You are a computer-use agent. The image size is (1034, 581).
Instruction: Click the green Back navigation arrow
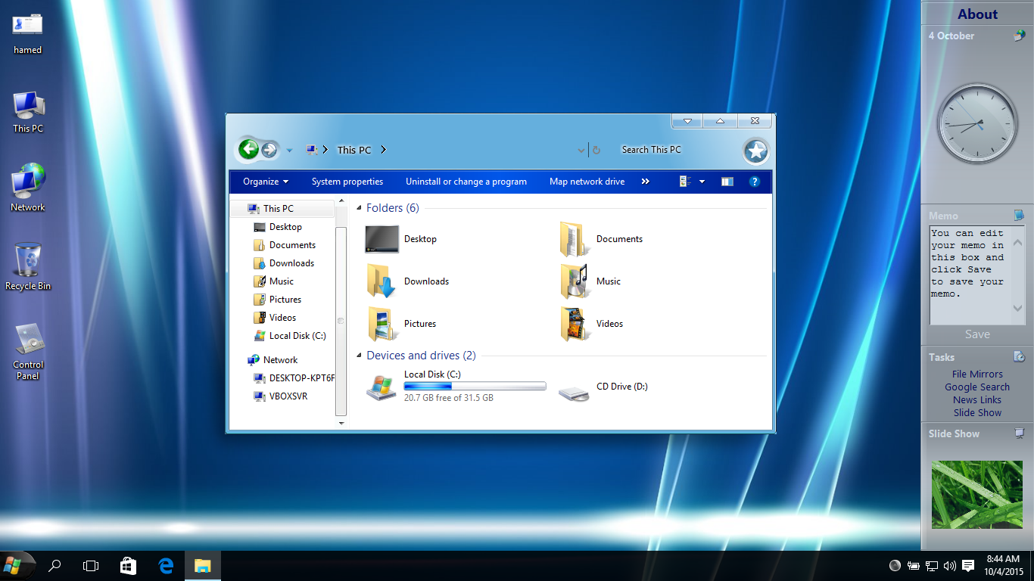(248, 150)
